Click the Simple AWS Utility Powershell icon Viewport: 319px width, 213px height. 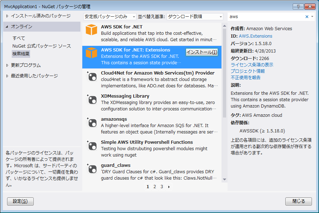pos(91,146)
